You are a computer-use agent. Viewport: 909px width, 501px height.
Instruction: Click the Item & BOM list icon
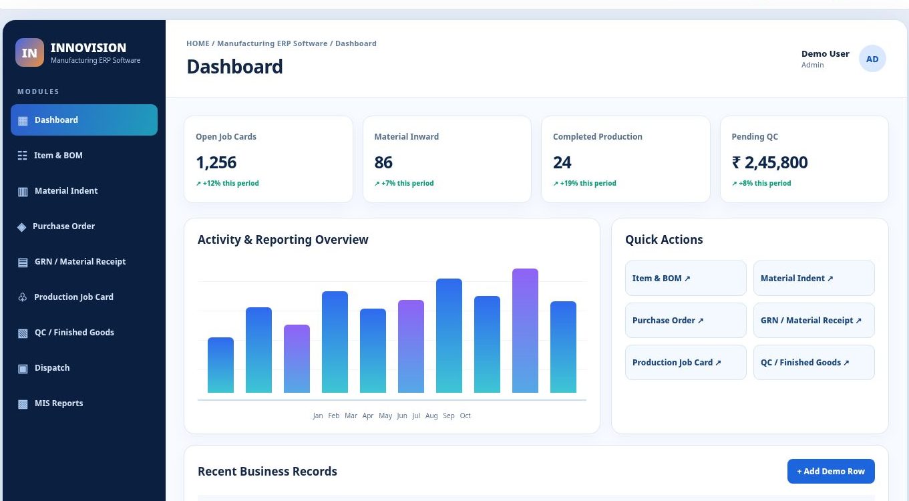coord(22,156)
